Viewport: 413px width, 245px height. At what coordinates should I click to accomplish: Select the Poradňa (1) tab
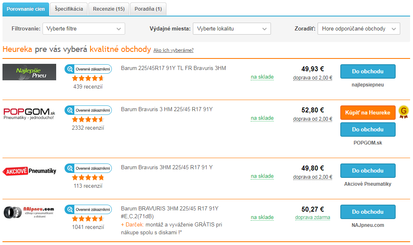(x=148, y=9)
